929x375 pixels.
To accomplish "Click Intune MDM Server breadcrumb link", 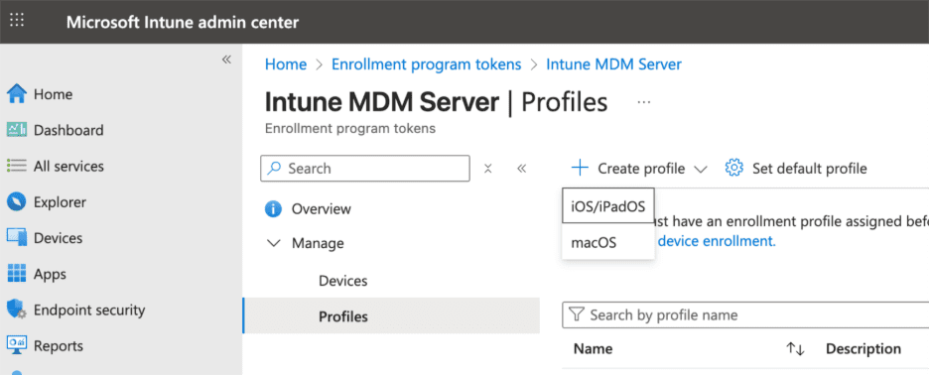I will (613, 63).
